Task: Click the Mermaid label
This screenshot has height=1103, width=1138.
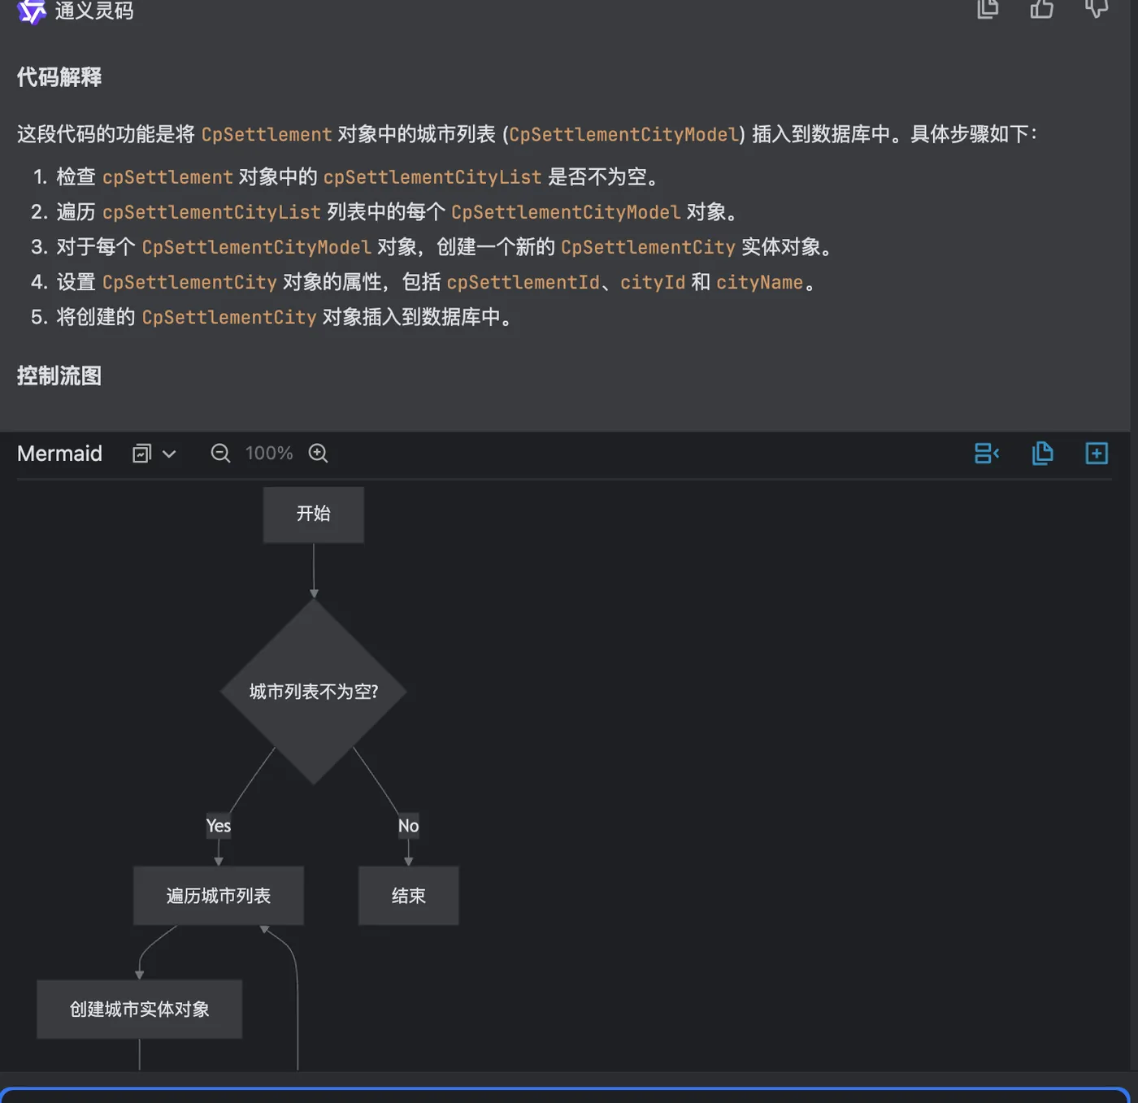Action: pos(60,454)
